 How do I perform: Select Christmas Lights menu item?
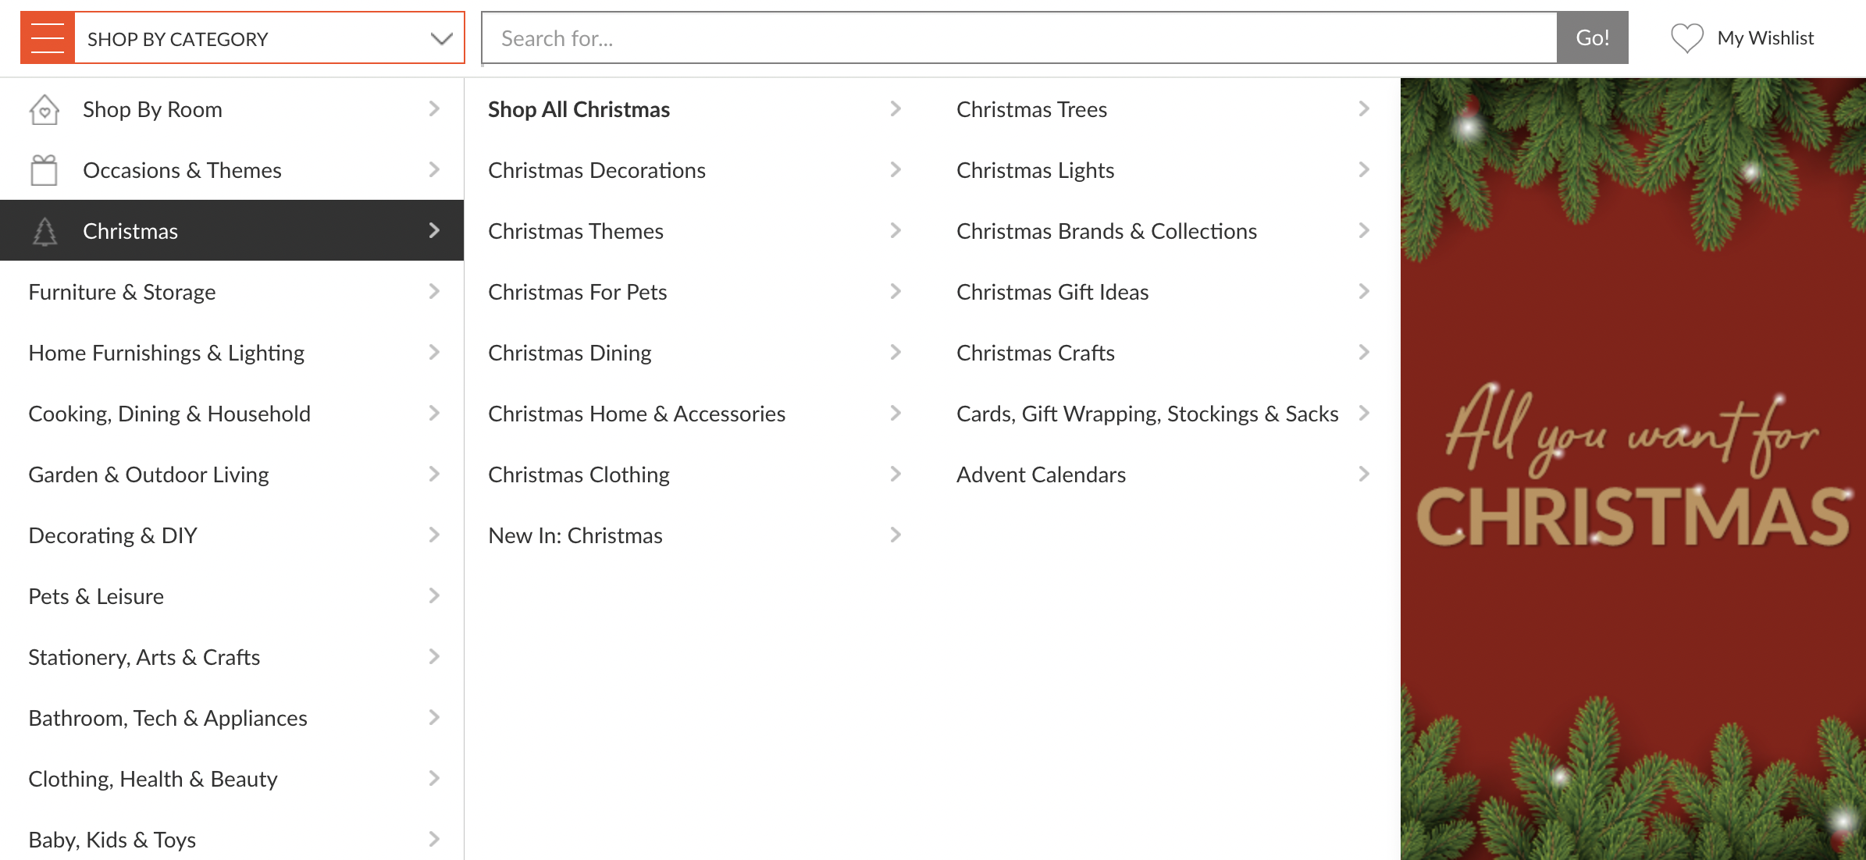point(1035,170)
